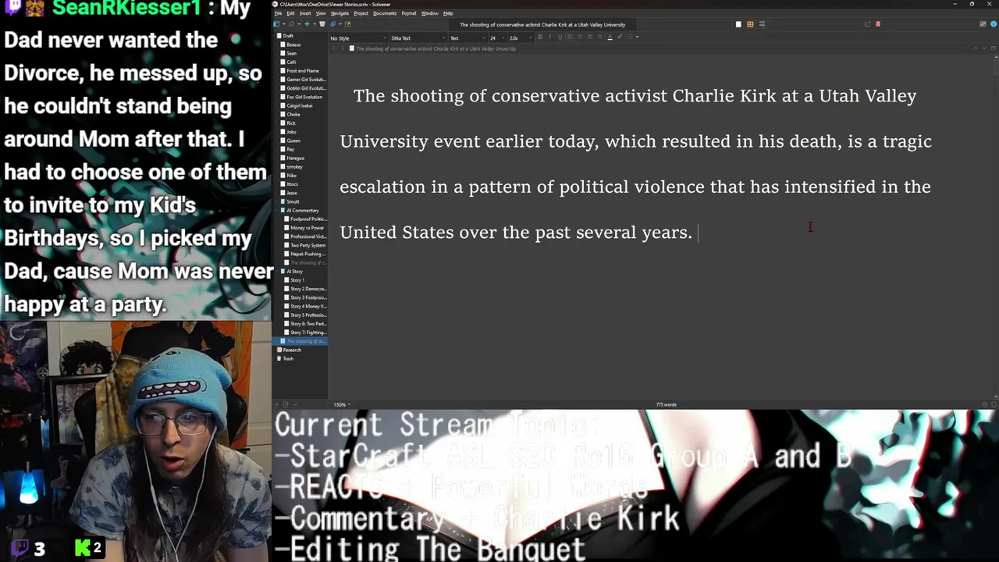999x562 pixels.
Task: Open the Format menu
Action: pos(409,13)
